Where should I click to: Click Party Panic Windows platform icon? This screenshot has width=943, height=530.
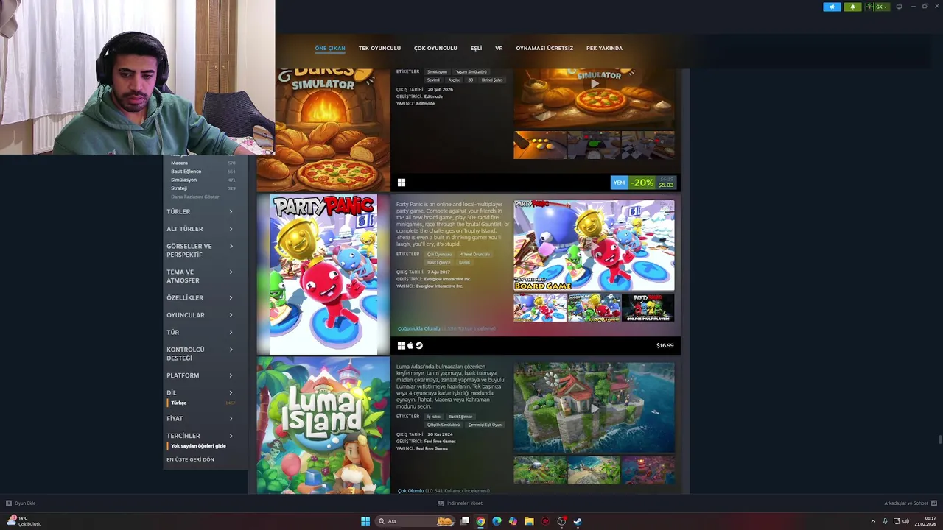tap(402, 345)
